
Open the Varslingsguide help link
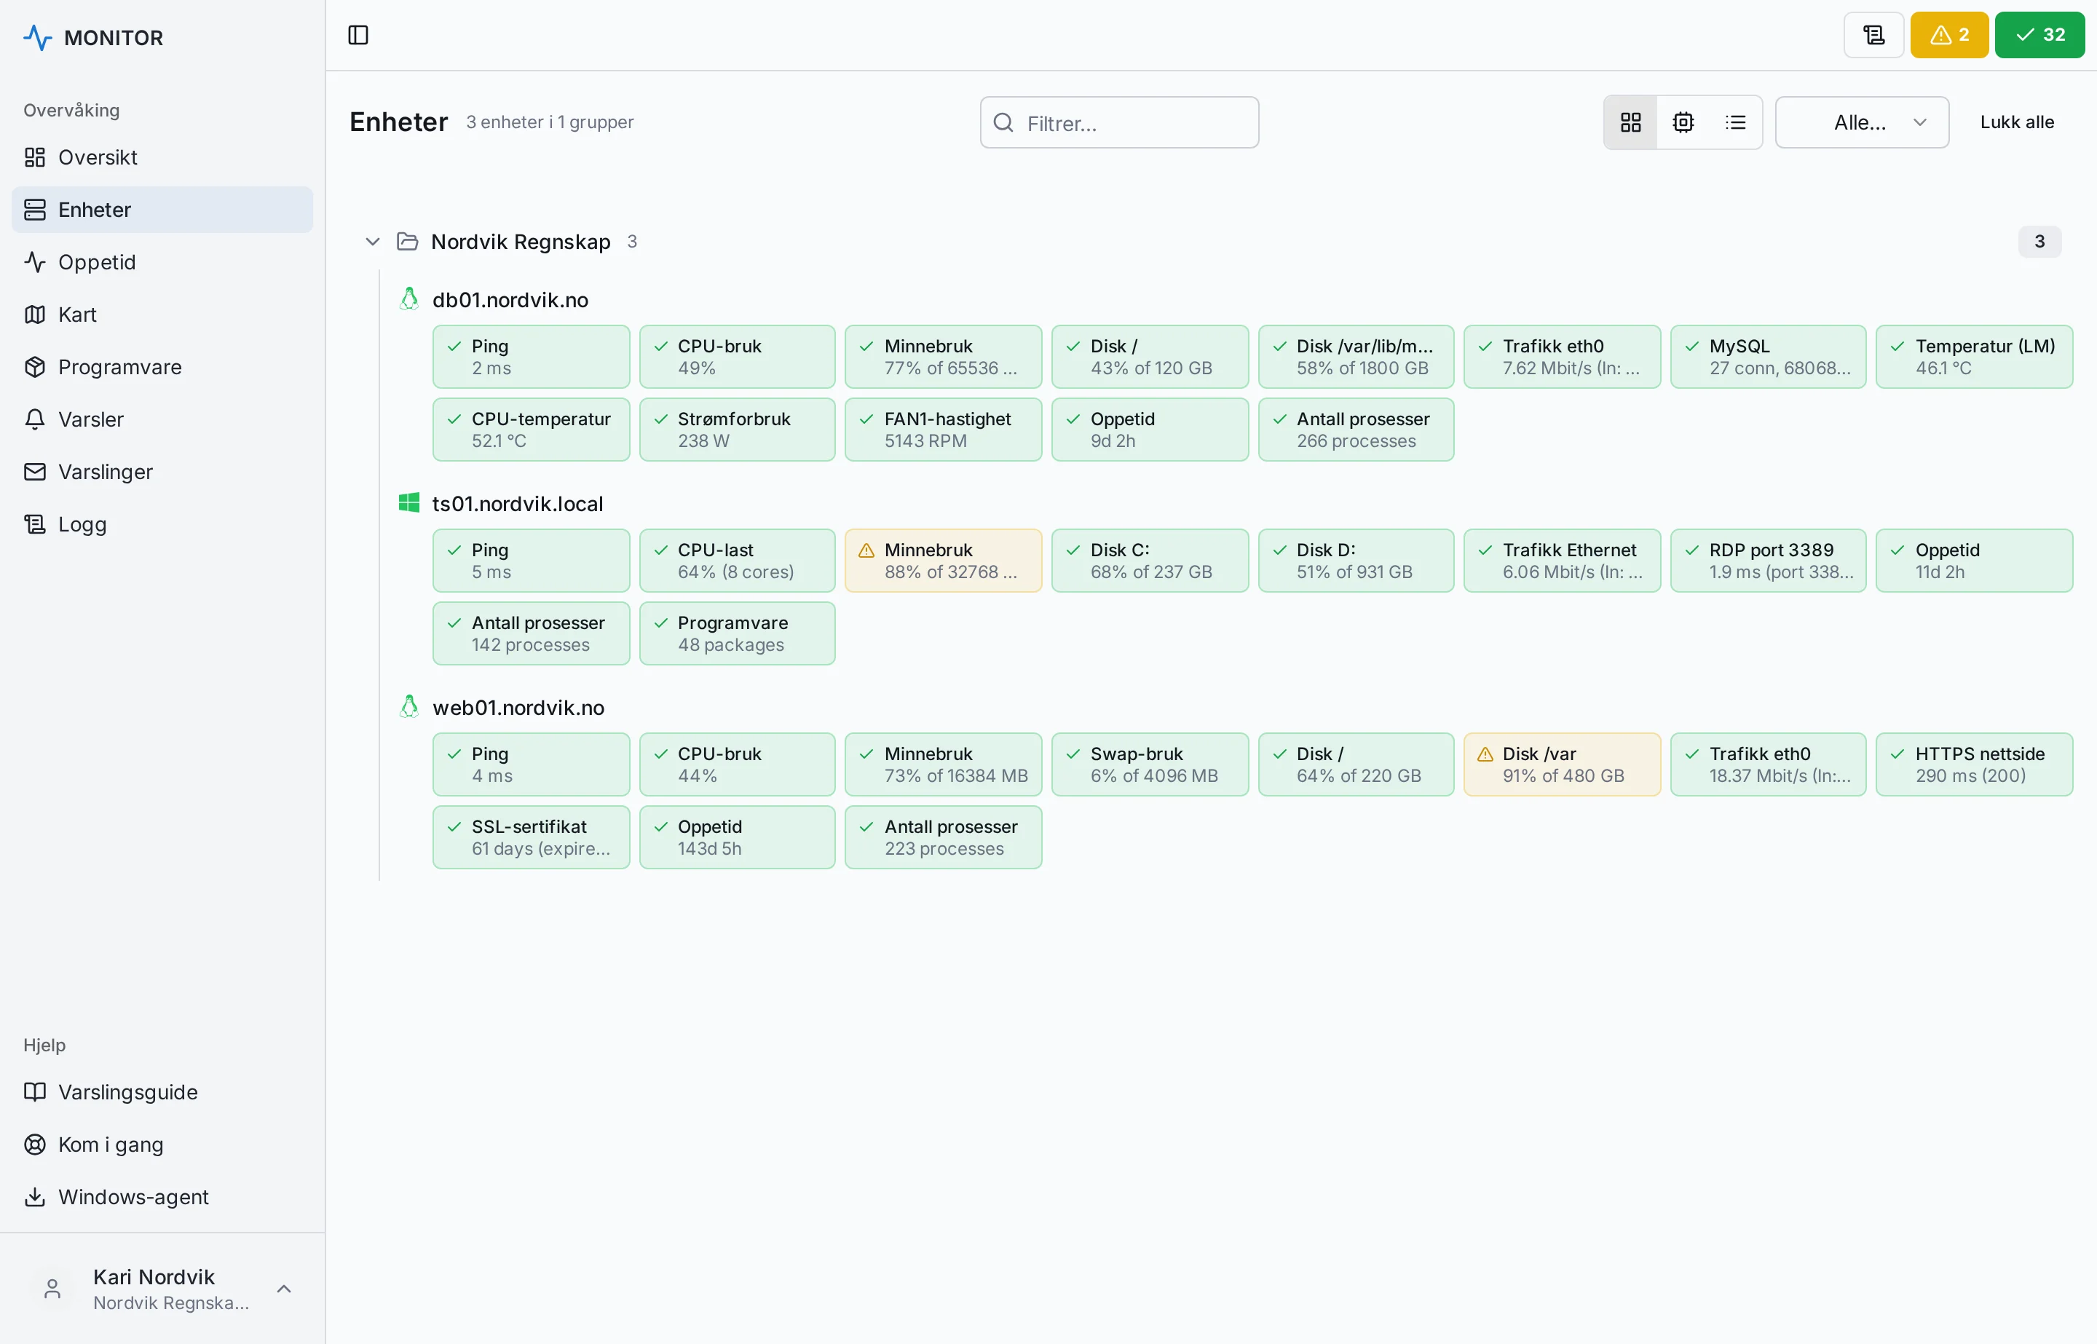point(162,1092)
